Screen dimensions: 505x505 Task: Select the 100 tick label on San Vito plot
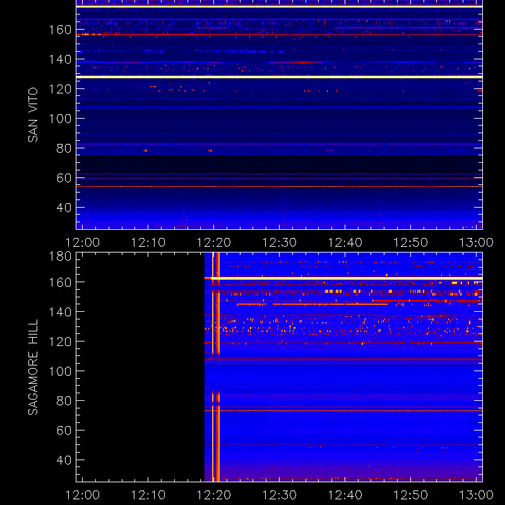pyautogui.click(x=60, y=119)
